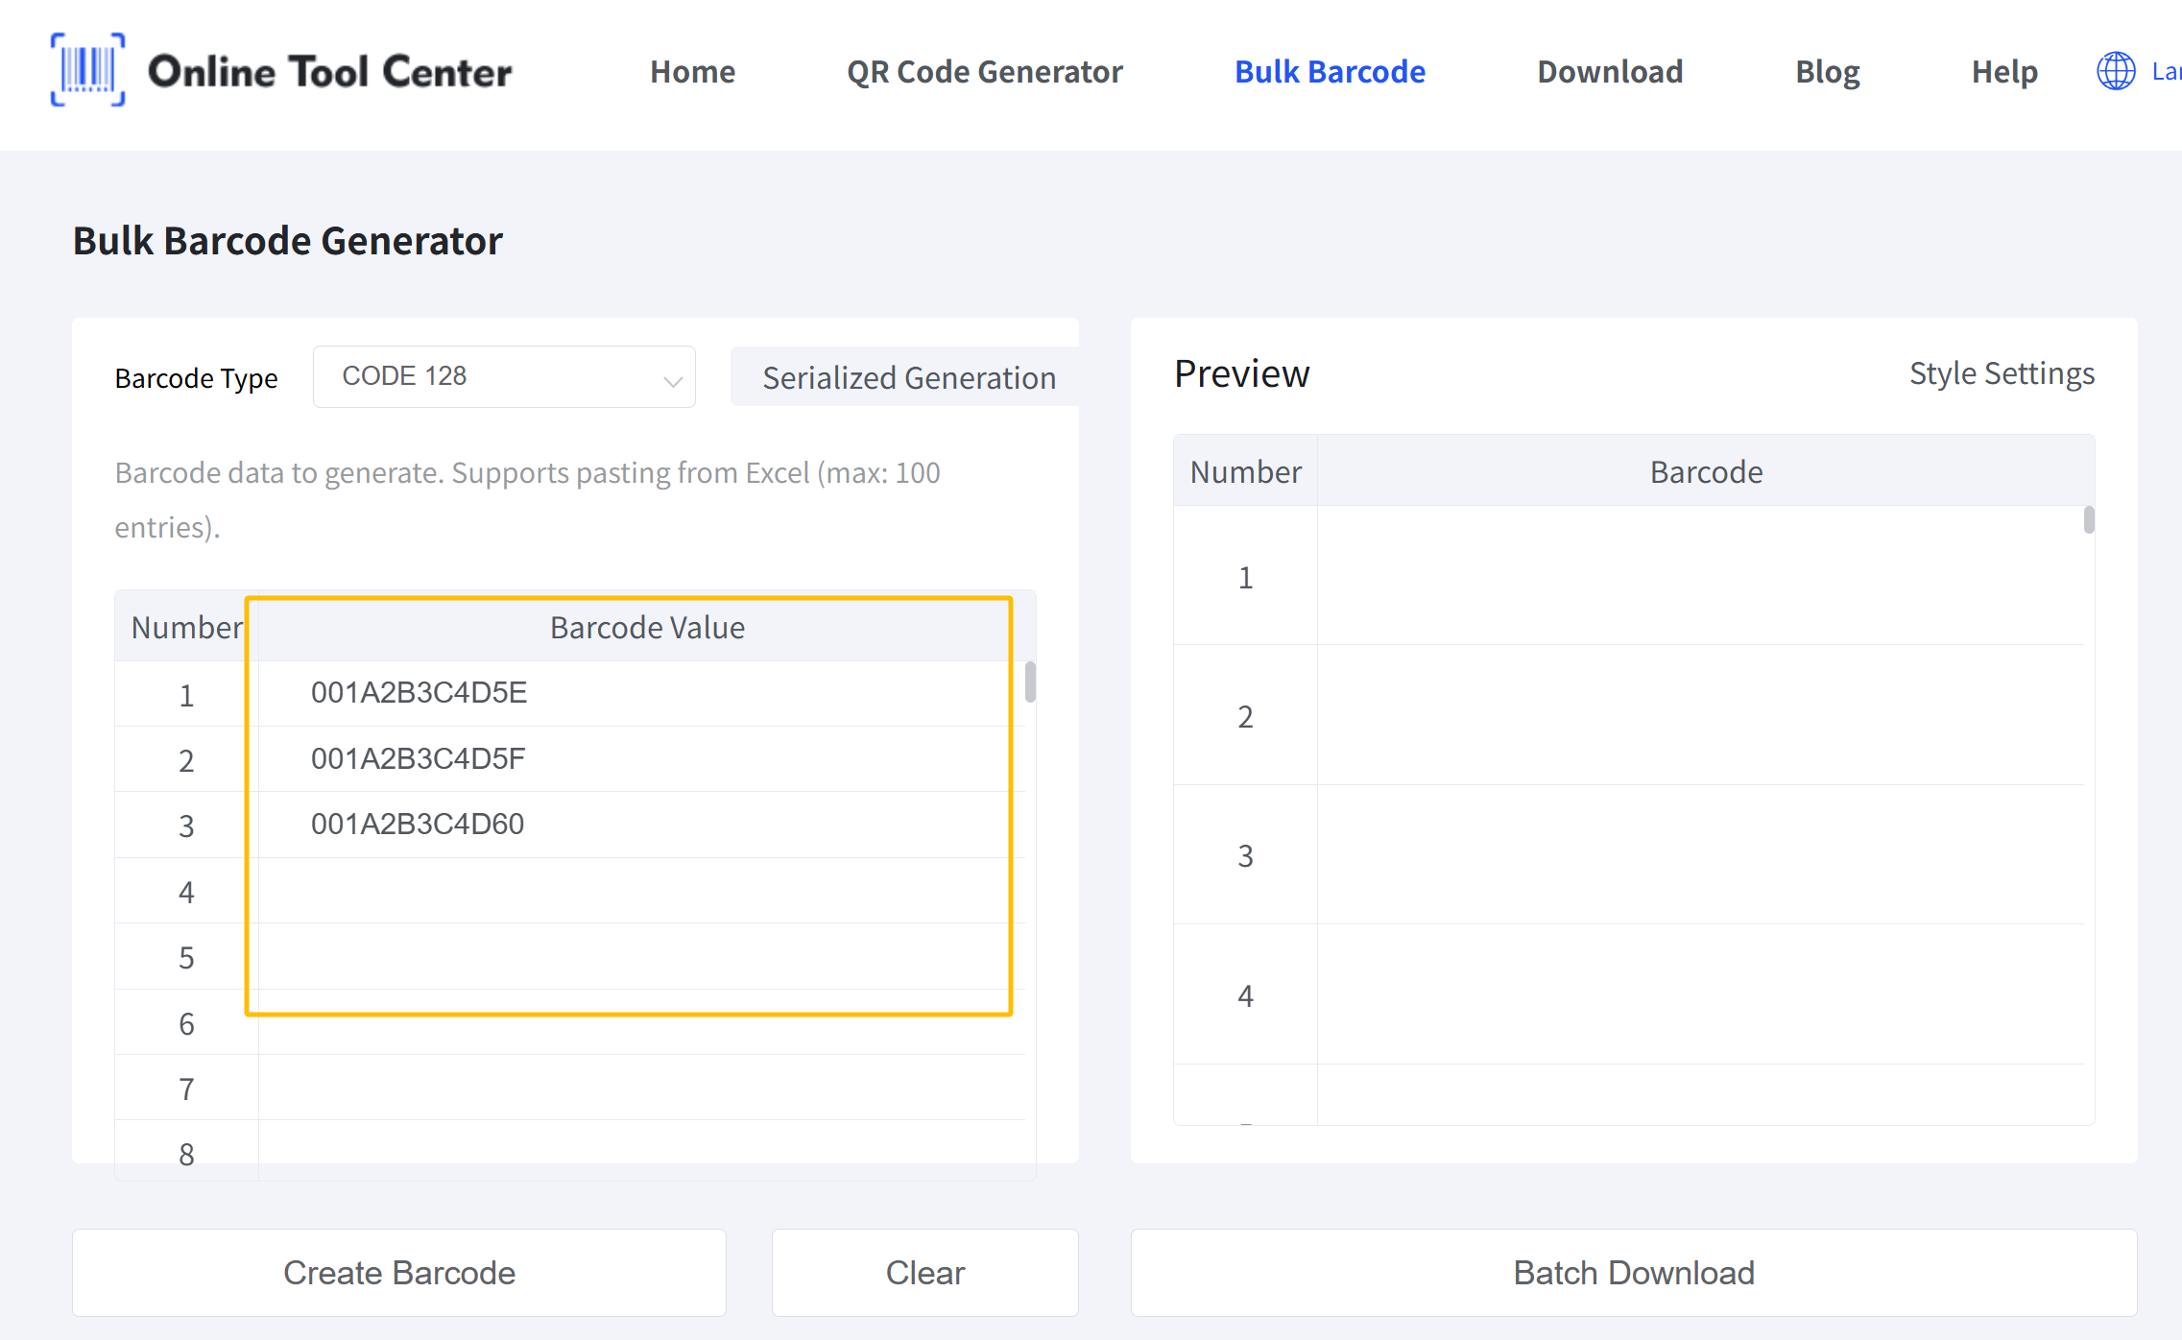Screen dimensions: 2182x1340
Task: Clear all entered barcode values
Action: pyautogui.click(x=924, y=1273)
